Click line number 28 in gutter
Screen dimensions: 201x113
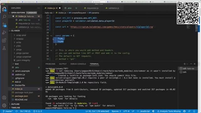click(47, 27)
